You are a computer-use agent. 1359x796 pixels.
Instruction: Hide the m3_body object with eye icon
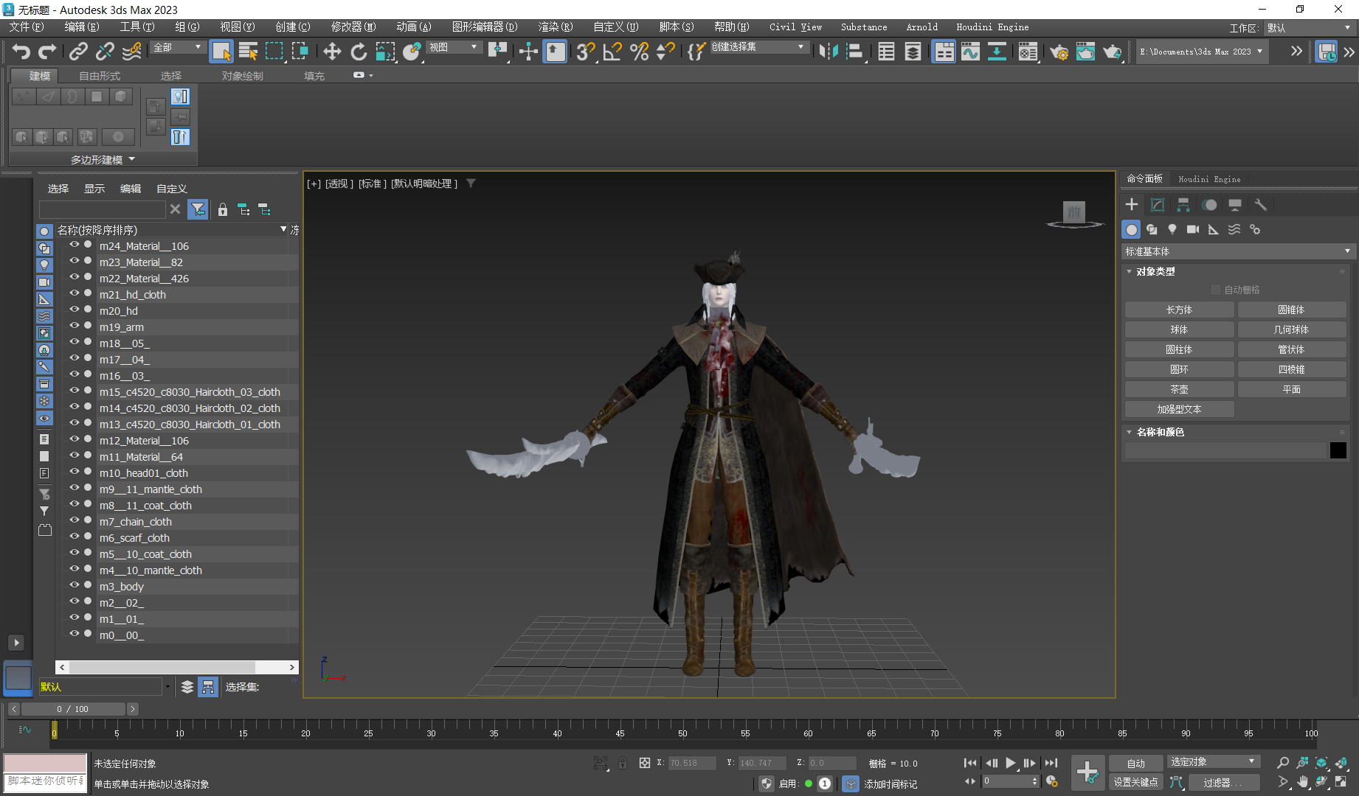tap(75, 586)
